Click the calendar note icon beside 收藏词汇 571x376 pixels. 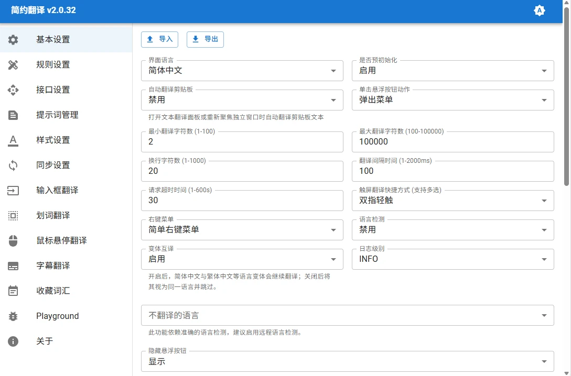pyautogui.click(x=13, y=291)
